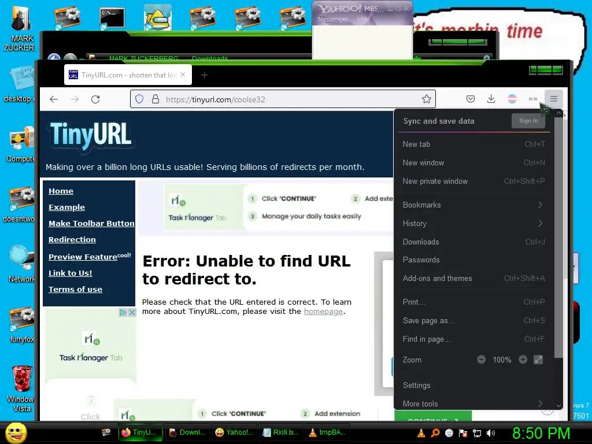
Task: Click Messenger menu in Yahoo window
Action: tap(332, 19)
